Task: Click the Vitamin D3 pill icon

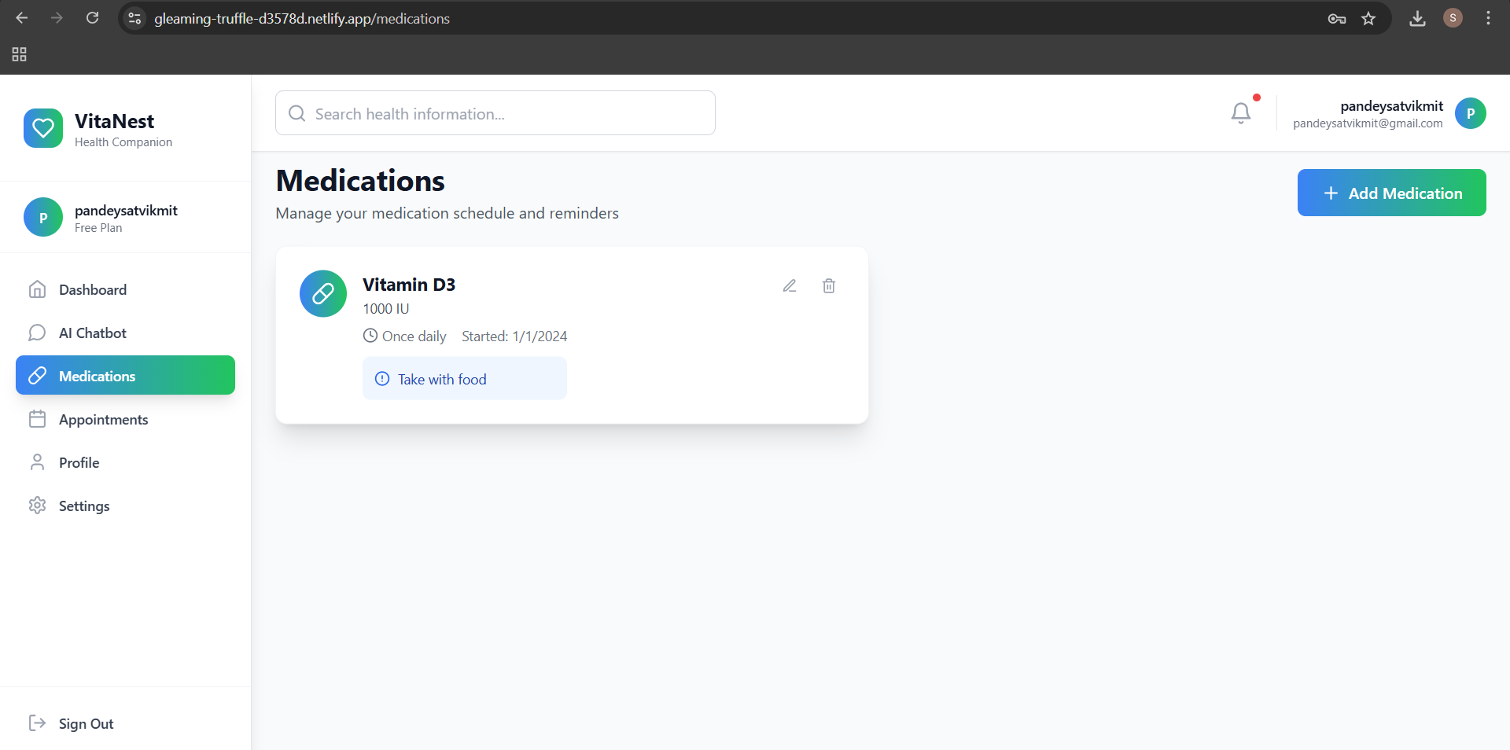Action: [x=323, y=294]
